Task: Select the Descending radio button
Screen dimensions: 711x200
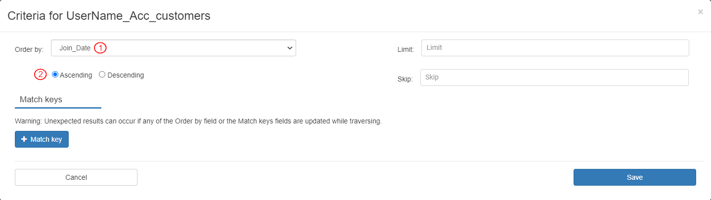Action: point(102,75)
